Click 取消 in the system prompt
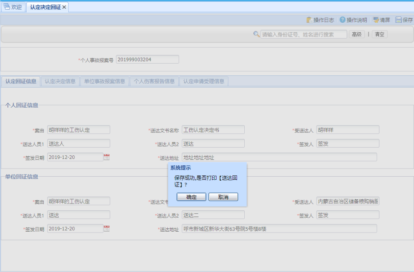Screen dimensions: 414x272 tap(223, 197)
